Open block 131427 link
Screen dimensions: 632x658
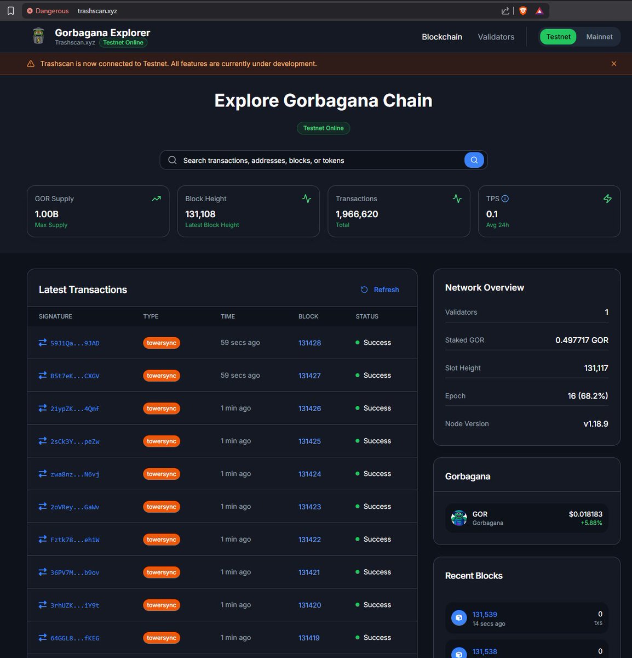coord(310,376)
